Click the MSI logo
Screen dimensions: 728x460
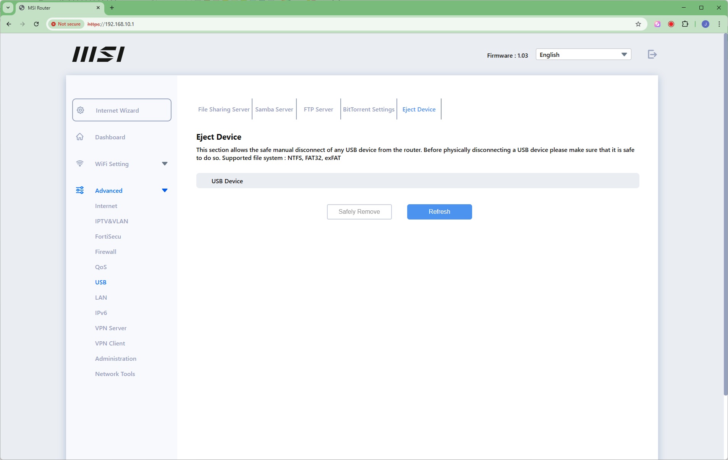[99, 54]
